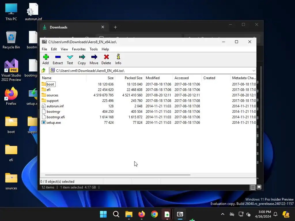Select the efi folder on desktop
This screenshot has height=221, width=295.
point(11,153)
